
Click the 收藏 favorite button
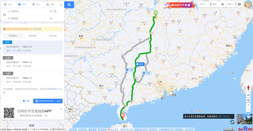27,101
